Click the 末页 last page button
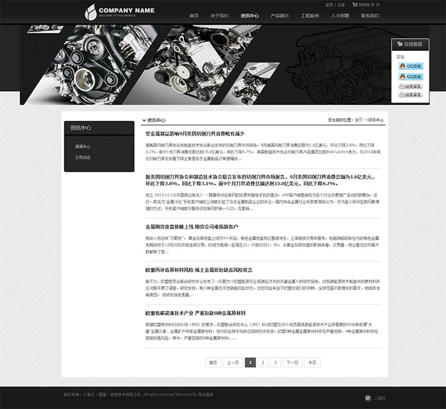446x409 pixels. (312, 363)
